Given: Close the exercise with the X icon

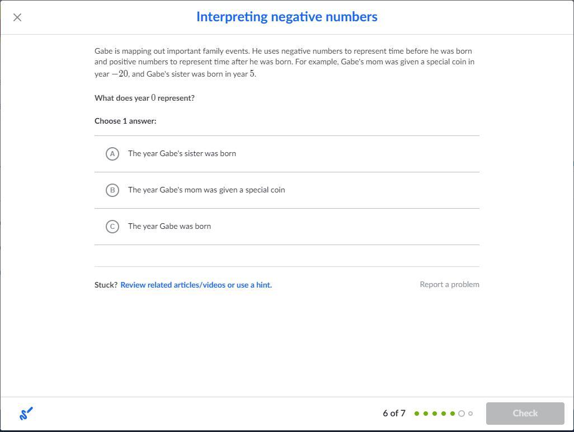Looking at the screenshot, I should (x=17, y=17).
